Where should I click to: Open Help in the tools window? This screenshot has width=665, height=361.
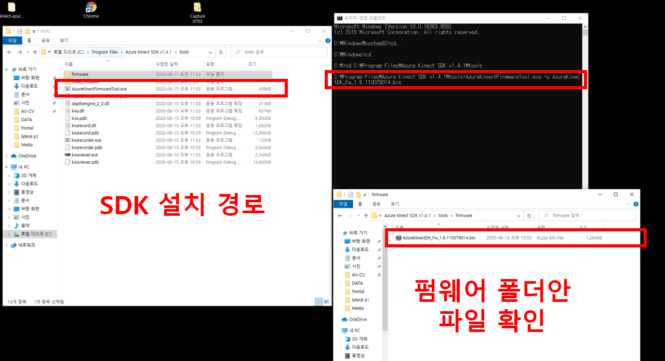tap(327, 40)
